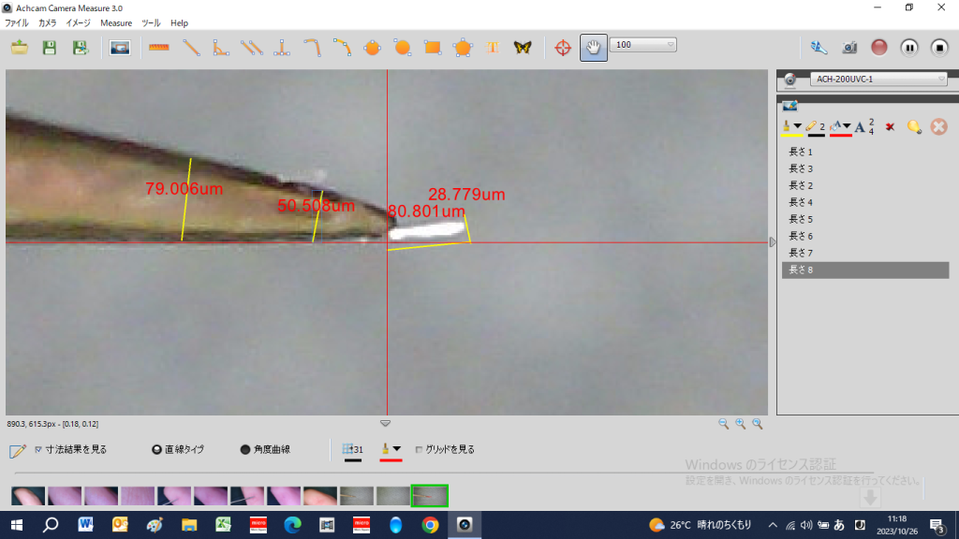Select the rectangle measurement tool
Image resolution: width=959 pixels, height=539 pixels.
433,47
